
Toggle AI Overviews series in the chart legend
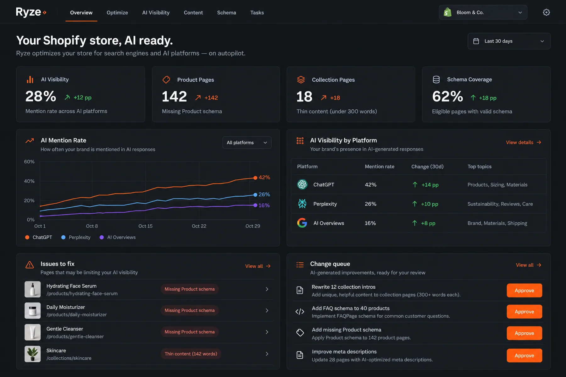click(118, 237)
